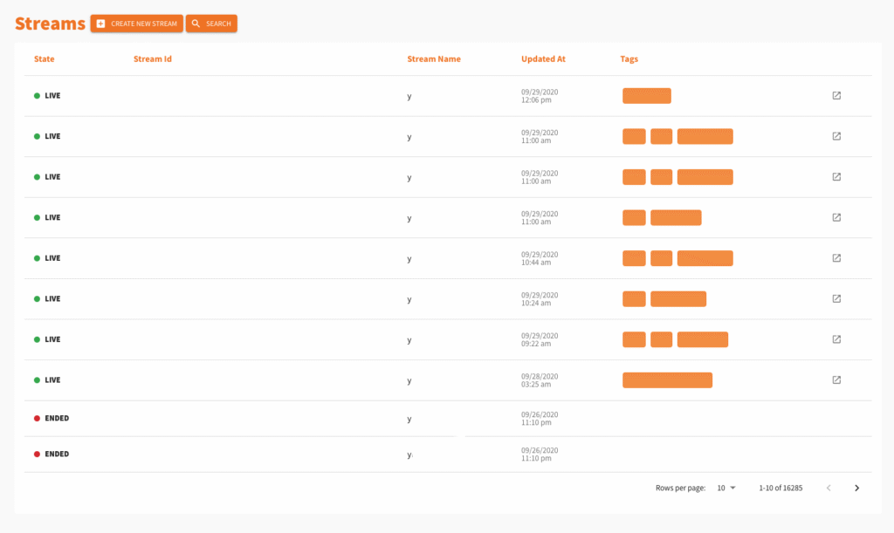The image size is (894, 533).
Task: Open external link for 09:22 am stream
Action: pyautogui.click(x=836, y=339)
